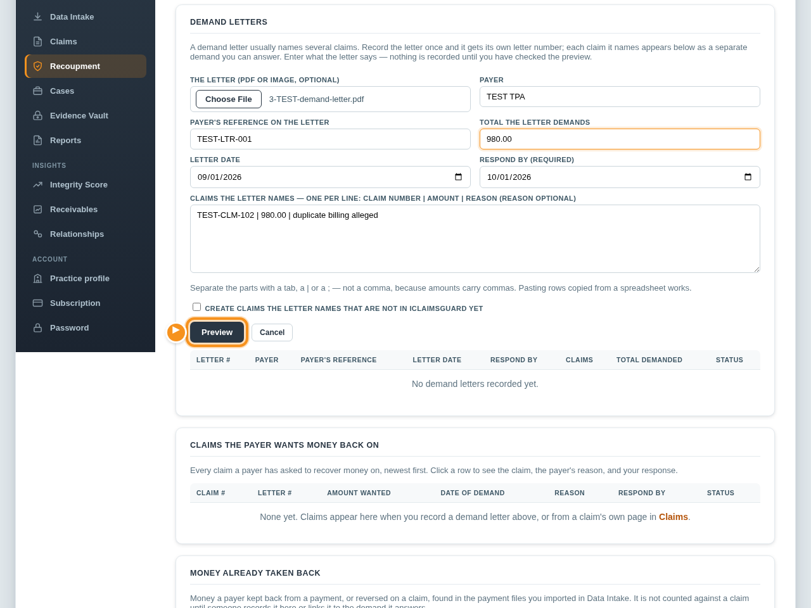This screenshot has width=811, height=608.
Task: Click the Recoupment shield icon
Action: pos(37,66)
